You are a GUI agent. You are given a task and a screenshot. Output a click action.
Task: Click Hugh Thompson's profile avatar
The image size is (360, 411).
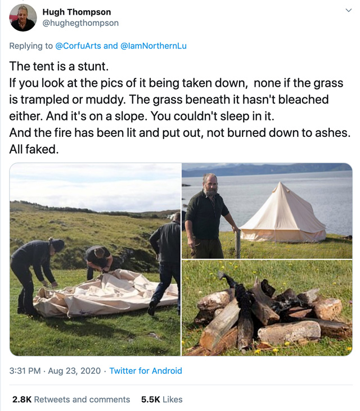pos(23,17)
